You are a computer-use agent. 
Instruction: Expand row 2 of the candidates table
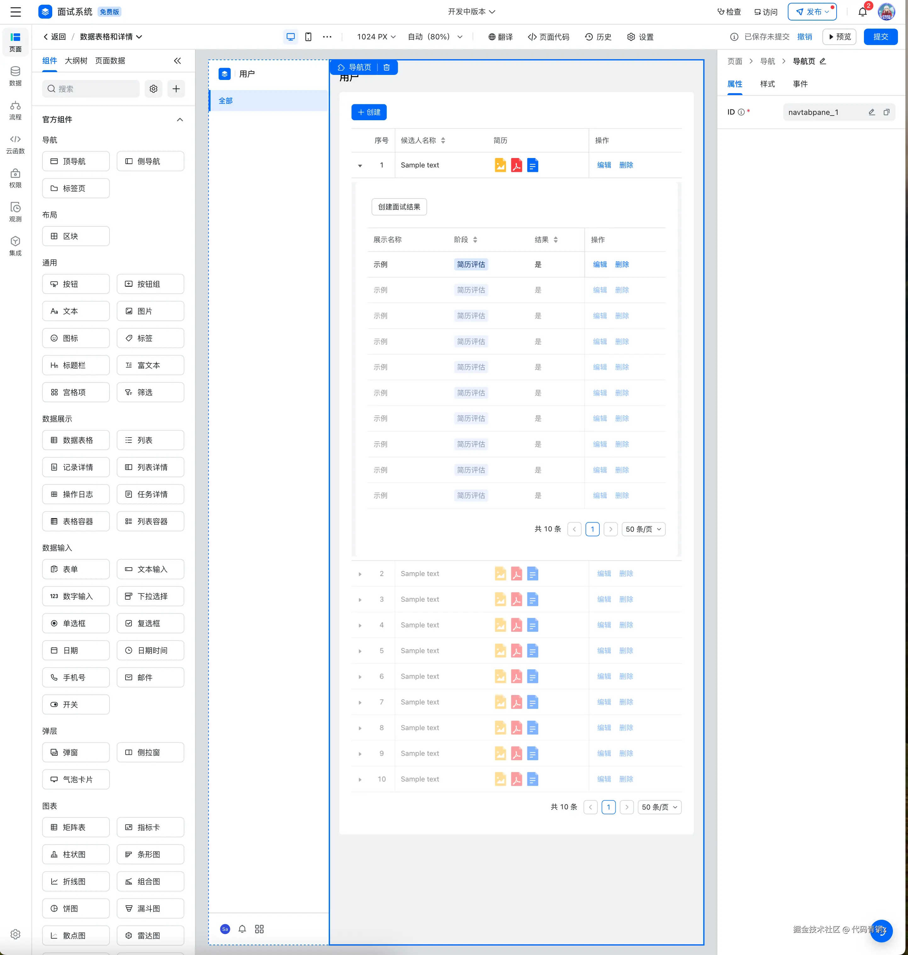click(360, 574)
